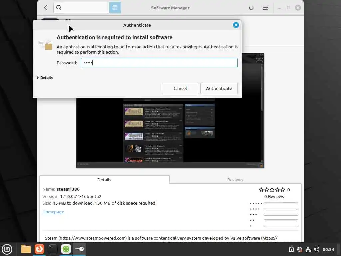Cancel the authentication request
Image resolution: width=341 pixels, height=256 pixels.
(180, 88)
